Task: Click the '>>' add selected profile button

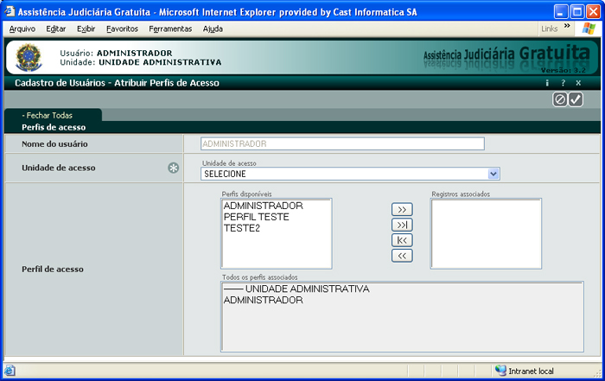Action: click(x=402, y=209)
